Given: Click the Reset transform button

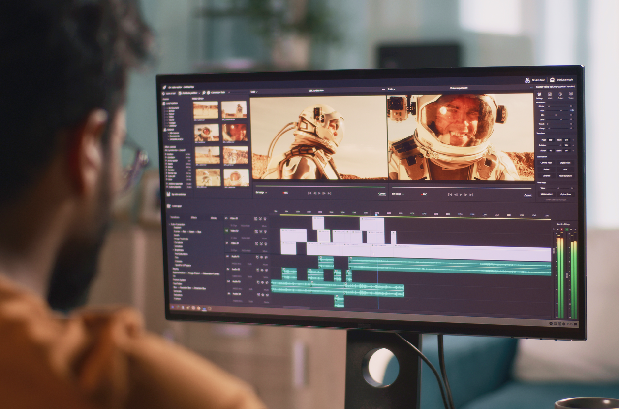Looking at the screenshot, I should (x=565, y=175).
